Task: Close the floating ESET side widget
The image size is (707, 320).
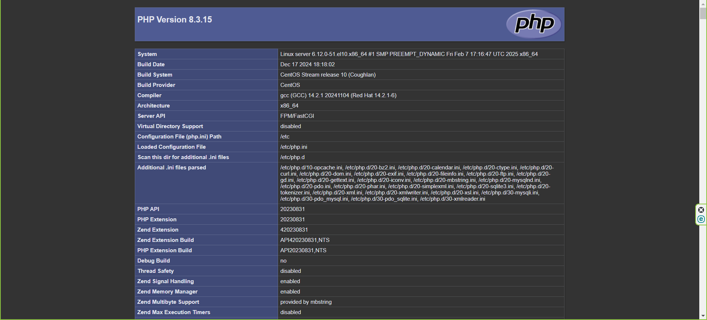Action: (701, 210)
